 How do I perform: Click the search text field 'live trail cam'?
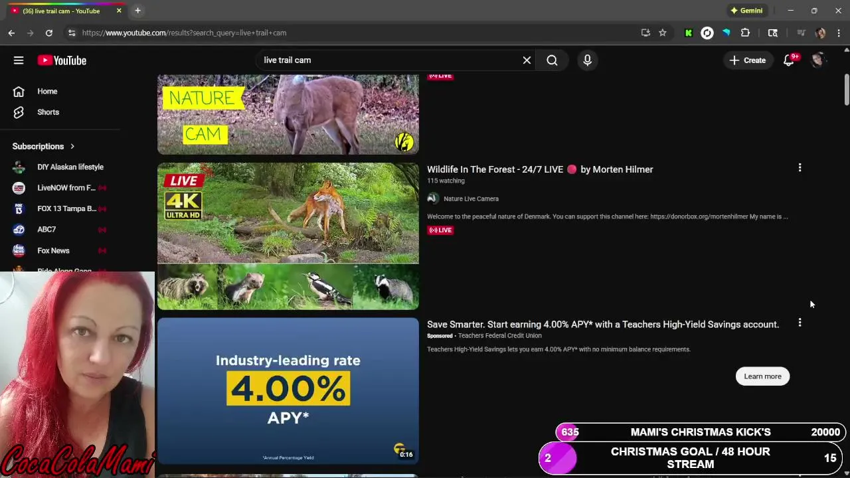pyautogui.click(x=388, y=60)
